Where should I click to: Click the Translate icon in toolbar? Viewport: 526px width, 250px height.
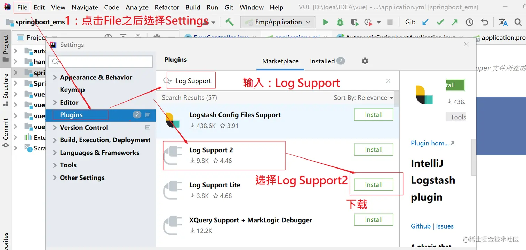click(503, 22)
